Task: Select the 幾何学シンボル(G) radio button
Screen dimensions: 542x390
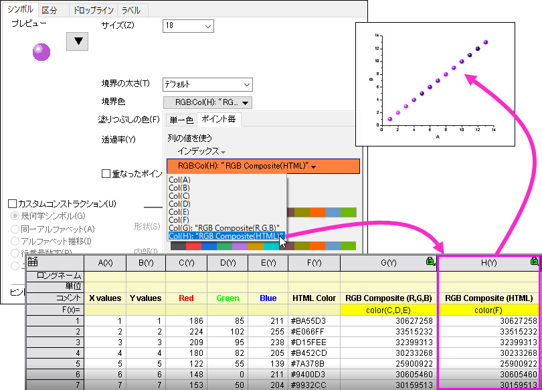Action: click(15, 216)
